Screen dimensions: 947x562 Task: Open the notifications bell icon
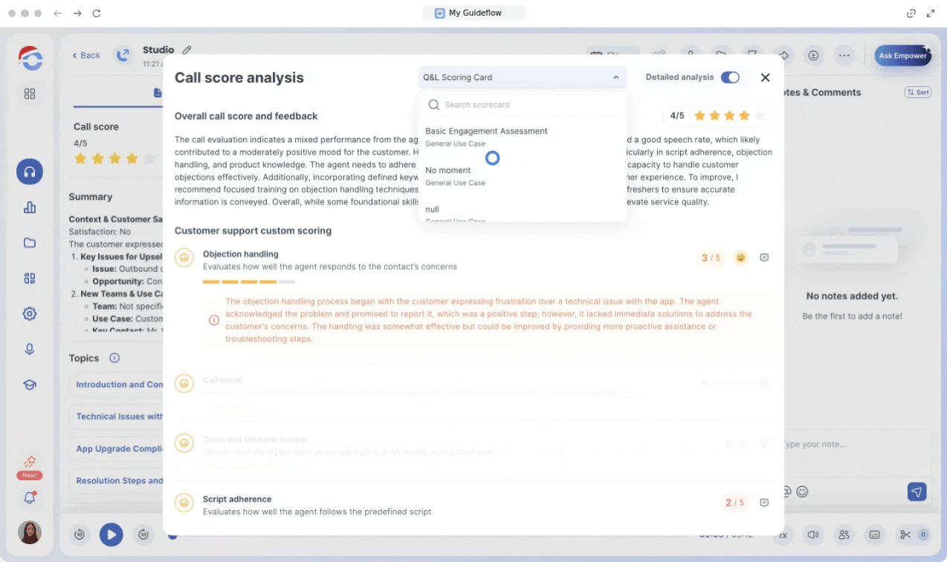(x=30, y=498)
